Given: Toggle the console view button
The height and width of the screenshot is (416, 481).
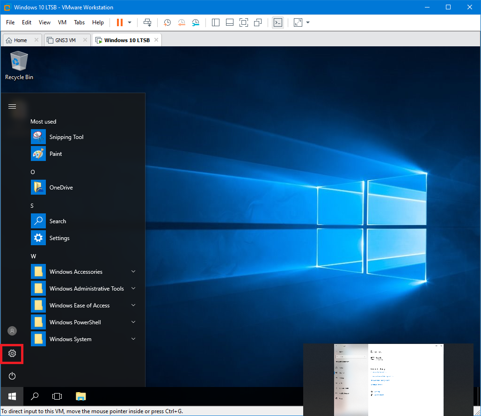Looking at the screenshot, I should coord(278,22).
